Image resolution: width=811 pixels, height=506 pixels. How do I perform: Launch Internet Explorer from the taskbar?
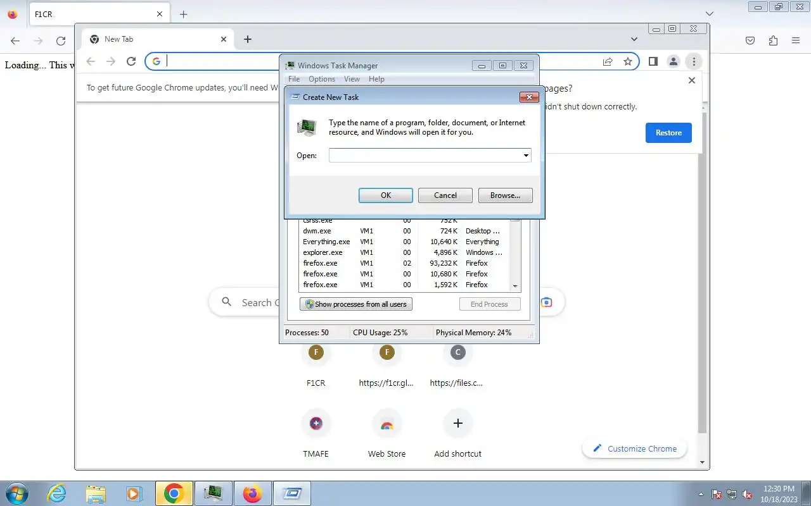click(57, 493)
